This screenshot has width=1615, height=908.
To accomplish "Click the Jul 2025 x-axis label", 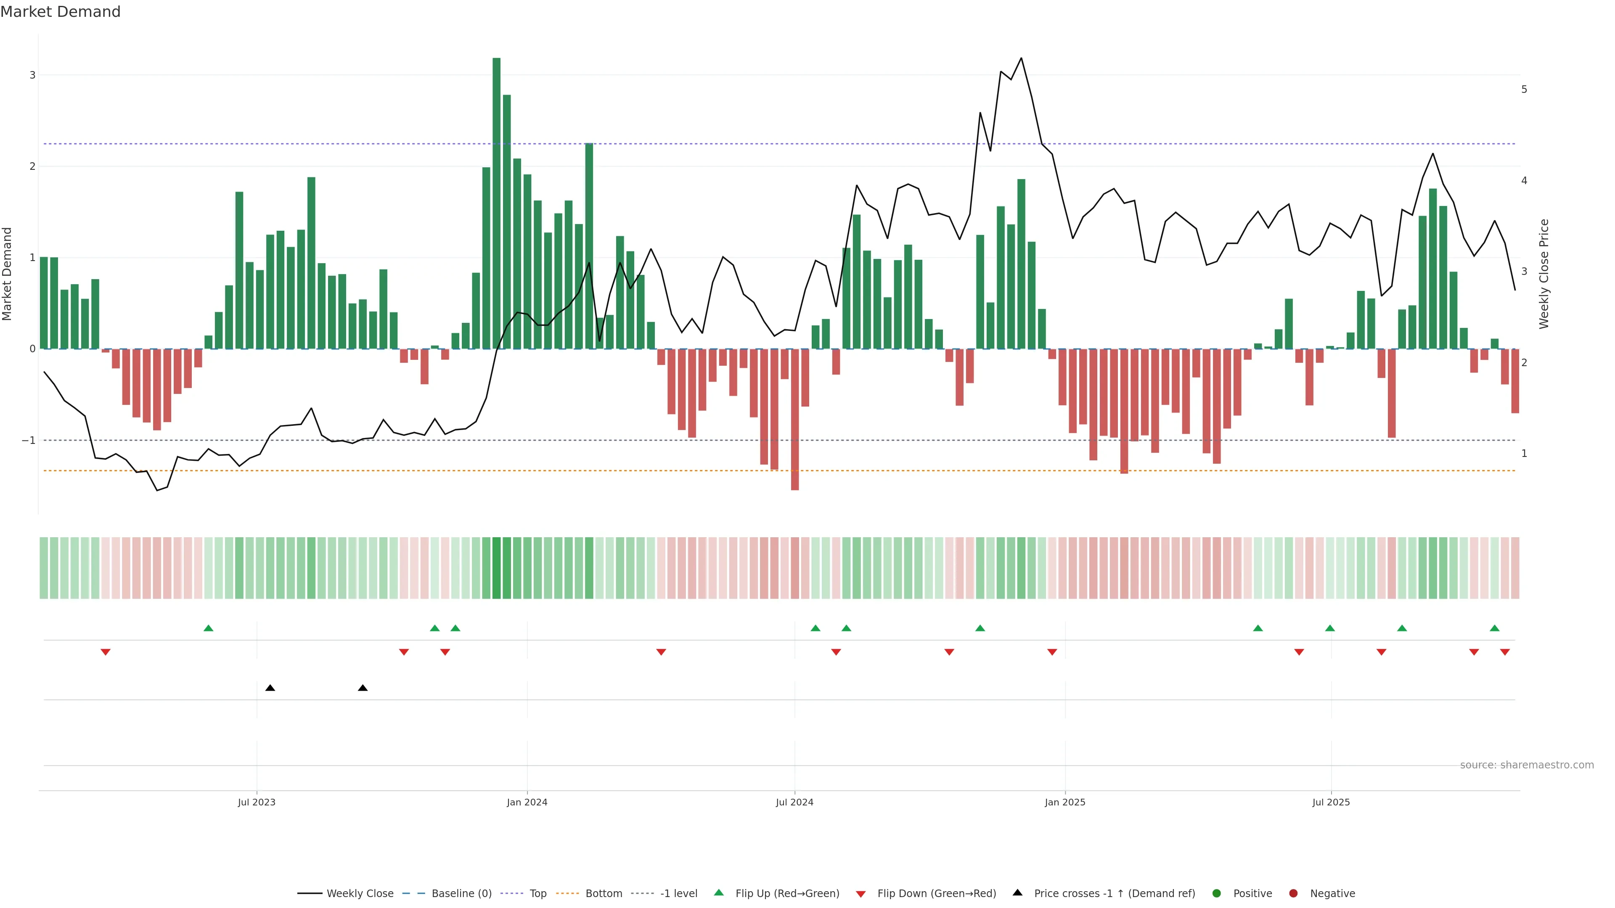I will [x=1331, y=802].
